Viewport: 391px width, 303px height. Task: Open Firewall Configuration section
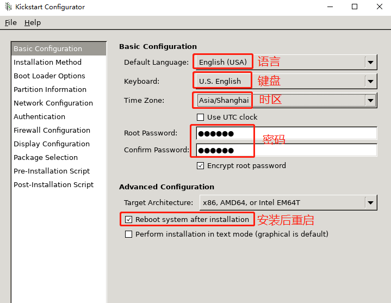click(59, 130)
